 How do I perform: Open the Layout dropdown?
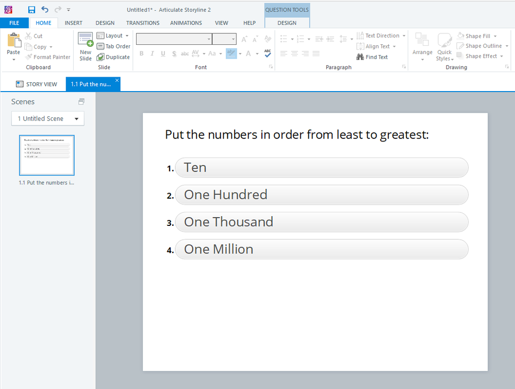[x=113, y=36]
